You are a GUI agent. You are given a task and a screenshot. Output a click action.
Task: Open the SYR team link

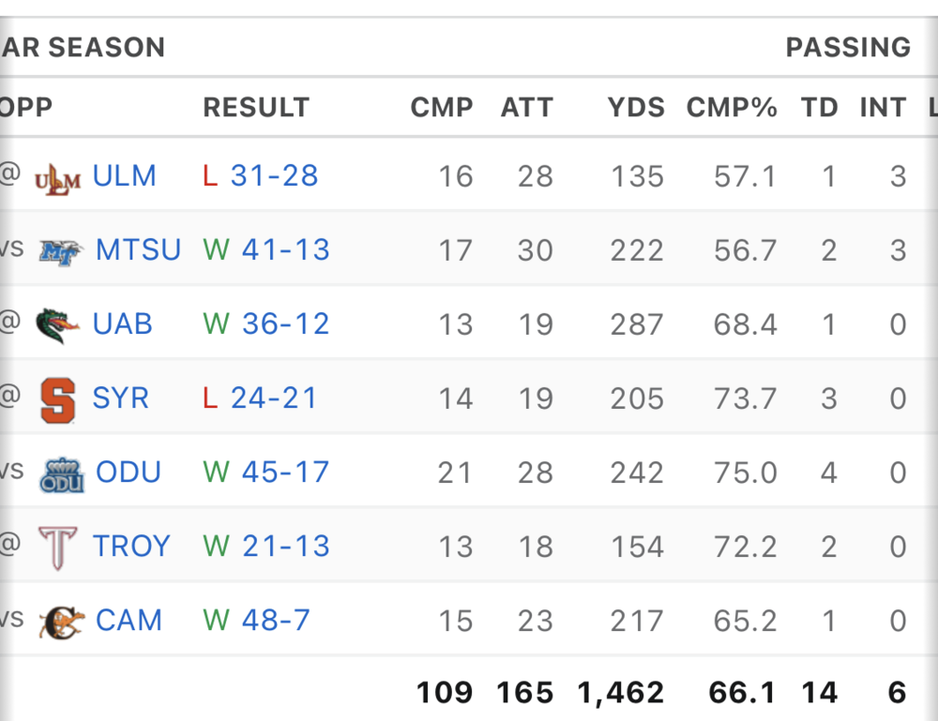click(x=120, y=398)
